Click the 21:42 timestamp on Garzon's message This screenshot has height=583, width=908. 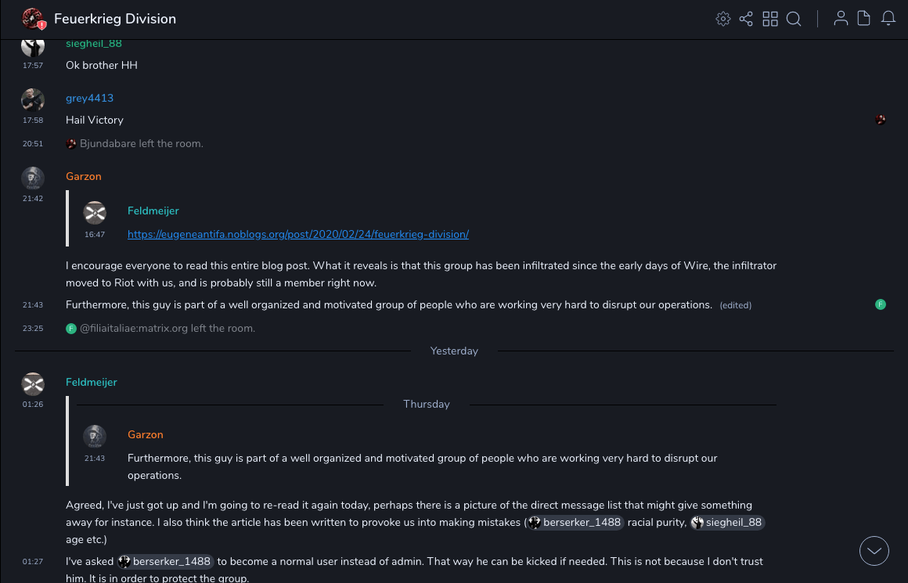[x=33, y=199]
